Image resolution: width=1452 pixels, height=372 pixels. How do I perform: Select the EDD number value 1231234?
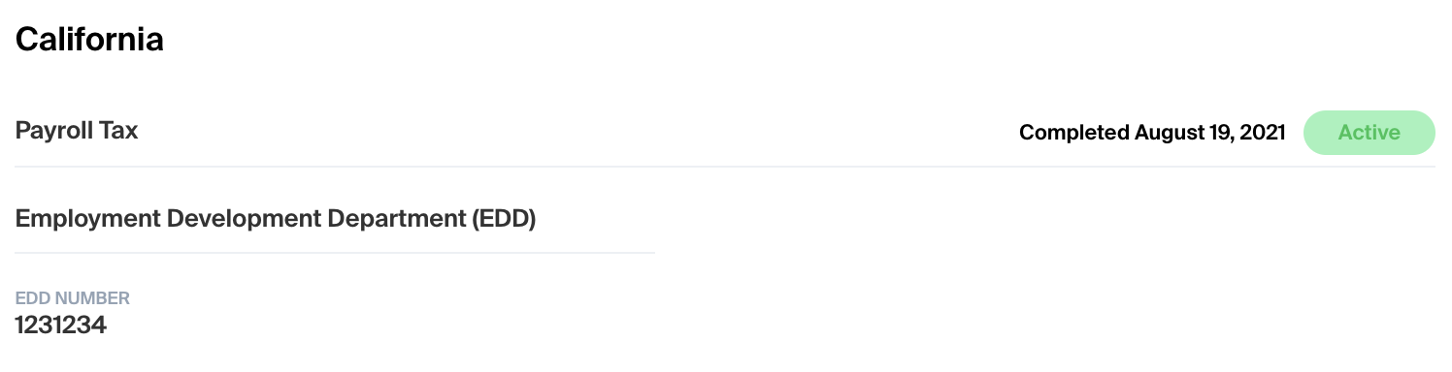coord(61,325)
